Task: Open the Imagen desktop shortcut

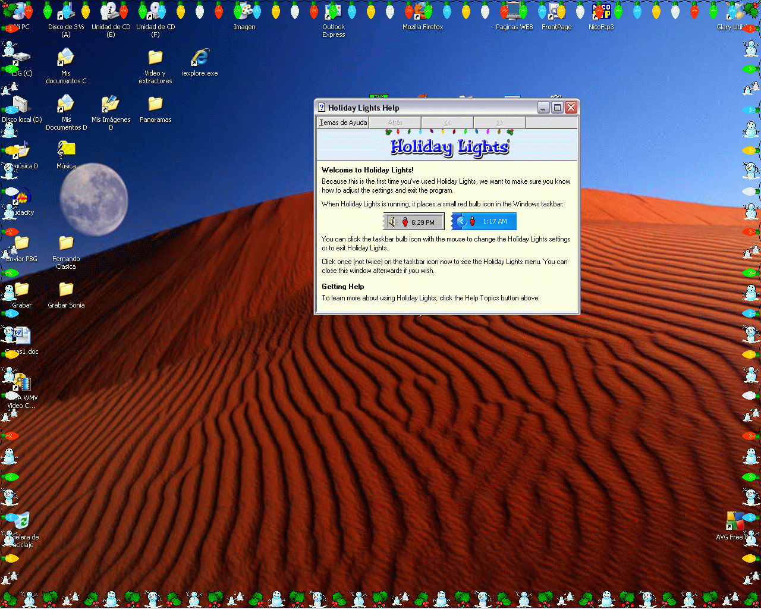Action: (x=244, y=11)
